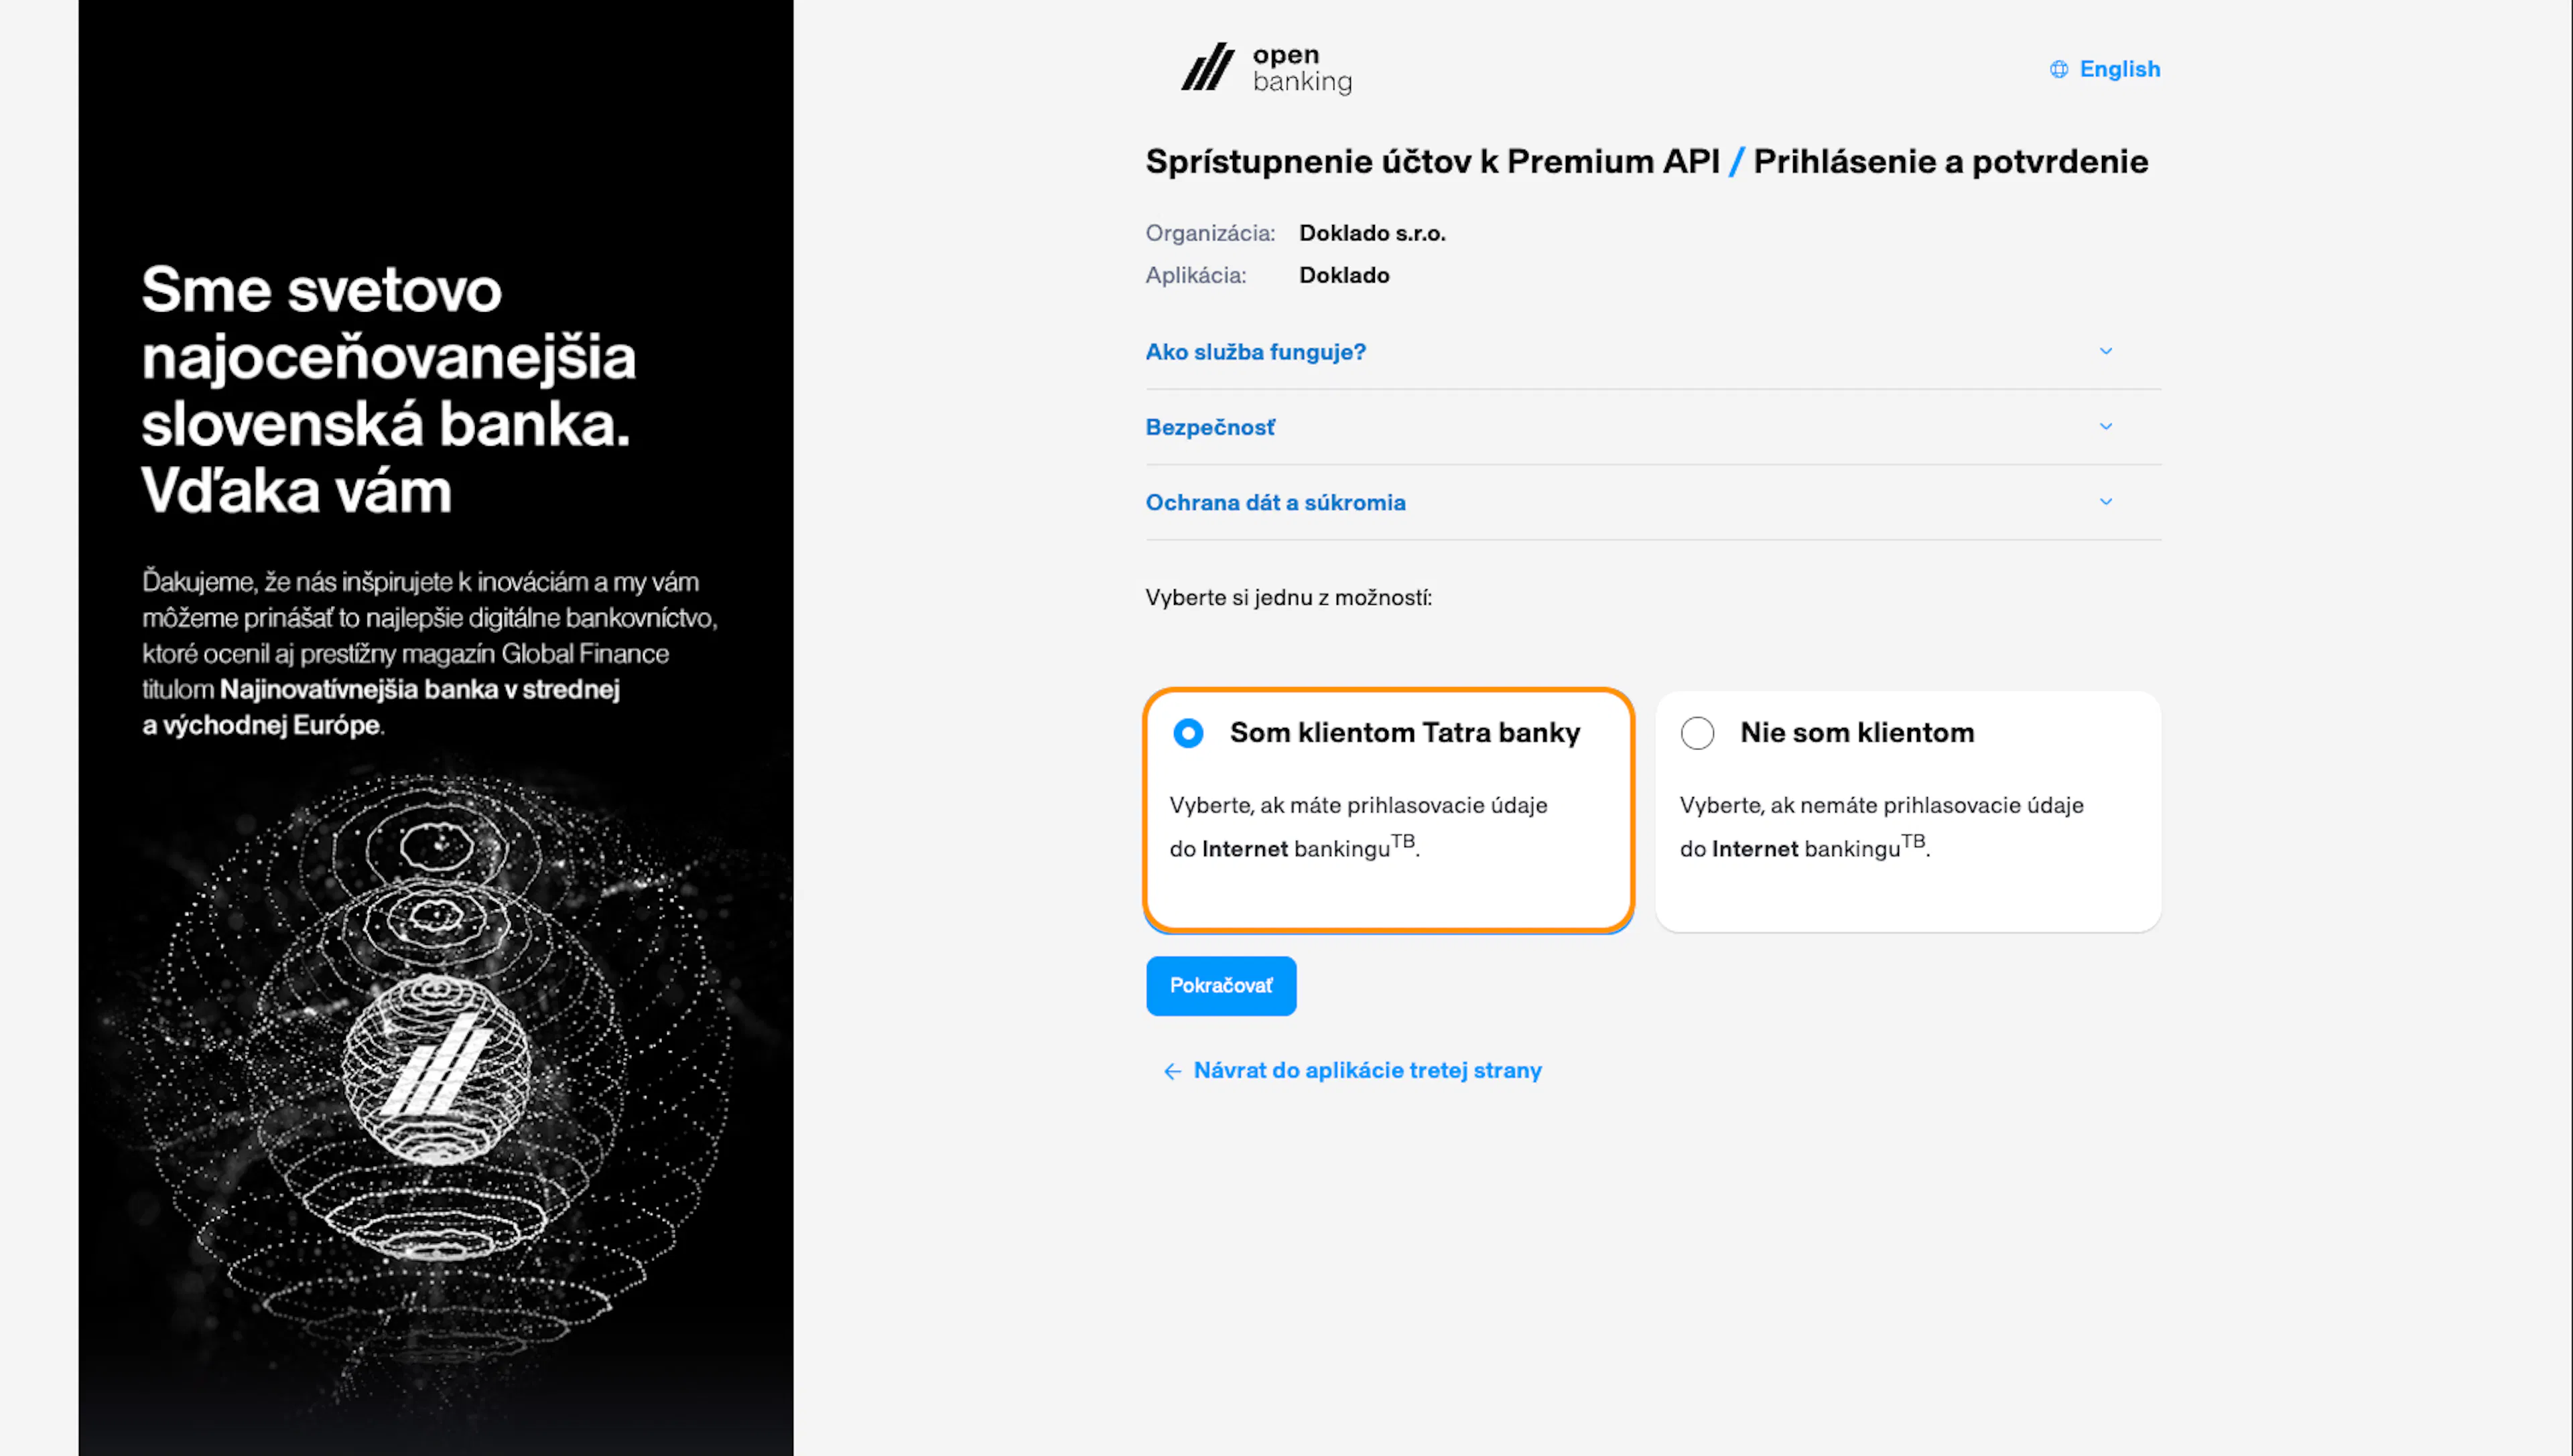Click the chevron icon beside Bezpečnosť
Screen dimensions: 2573x1456
pyautogui.click(x=2105, y=427)
